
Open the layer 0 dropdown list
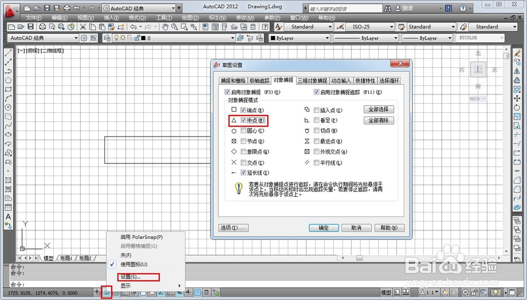(x=173, y=38)
